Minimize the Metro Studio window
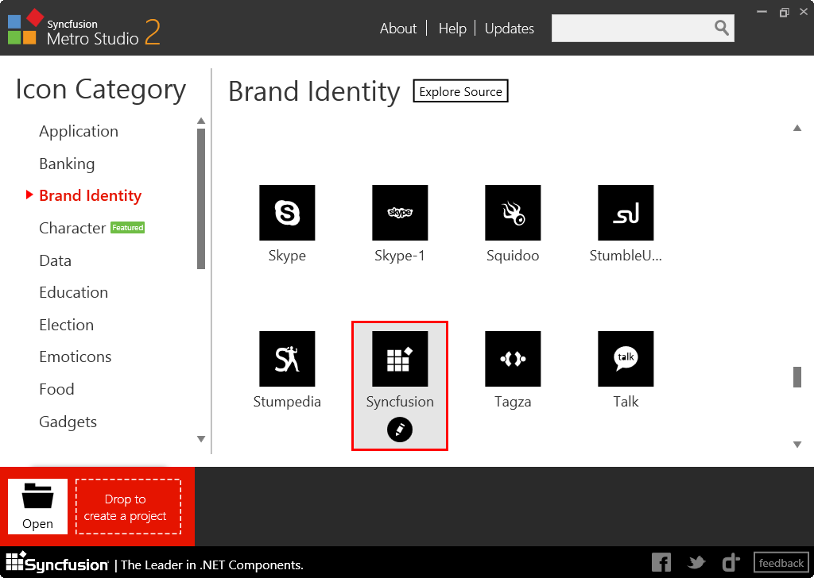 pos(762,11)
